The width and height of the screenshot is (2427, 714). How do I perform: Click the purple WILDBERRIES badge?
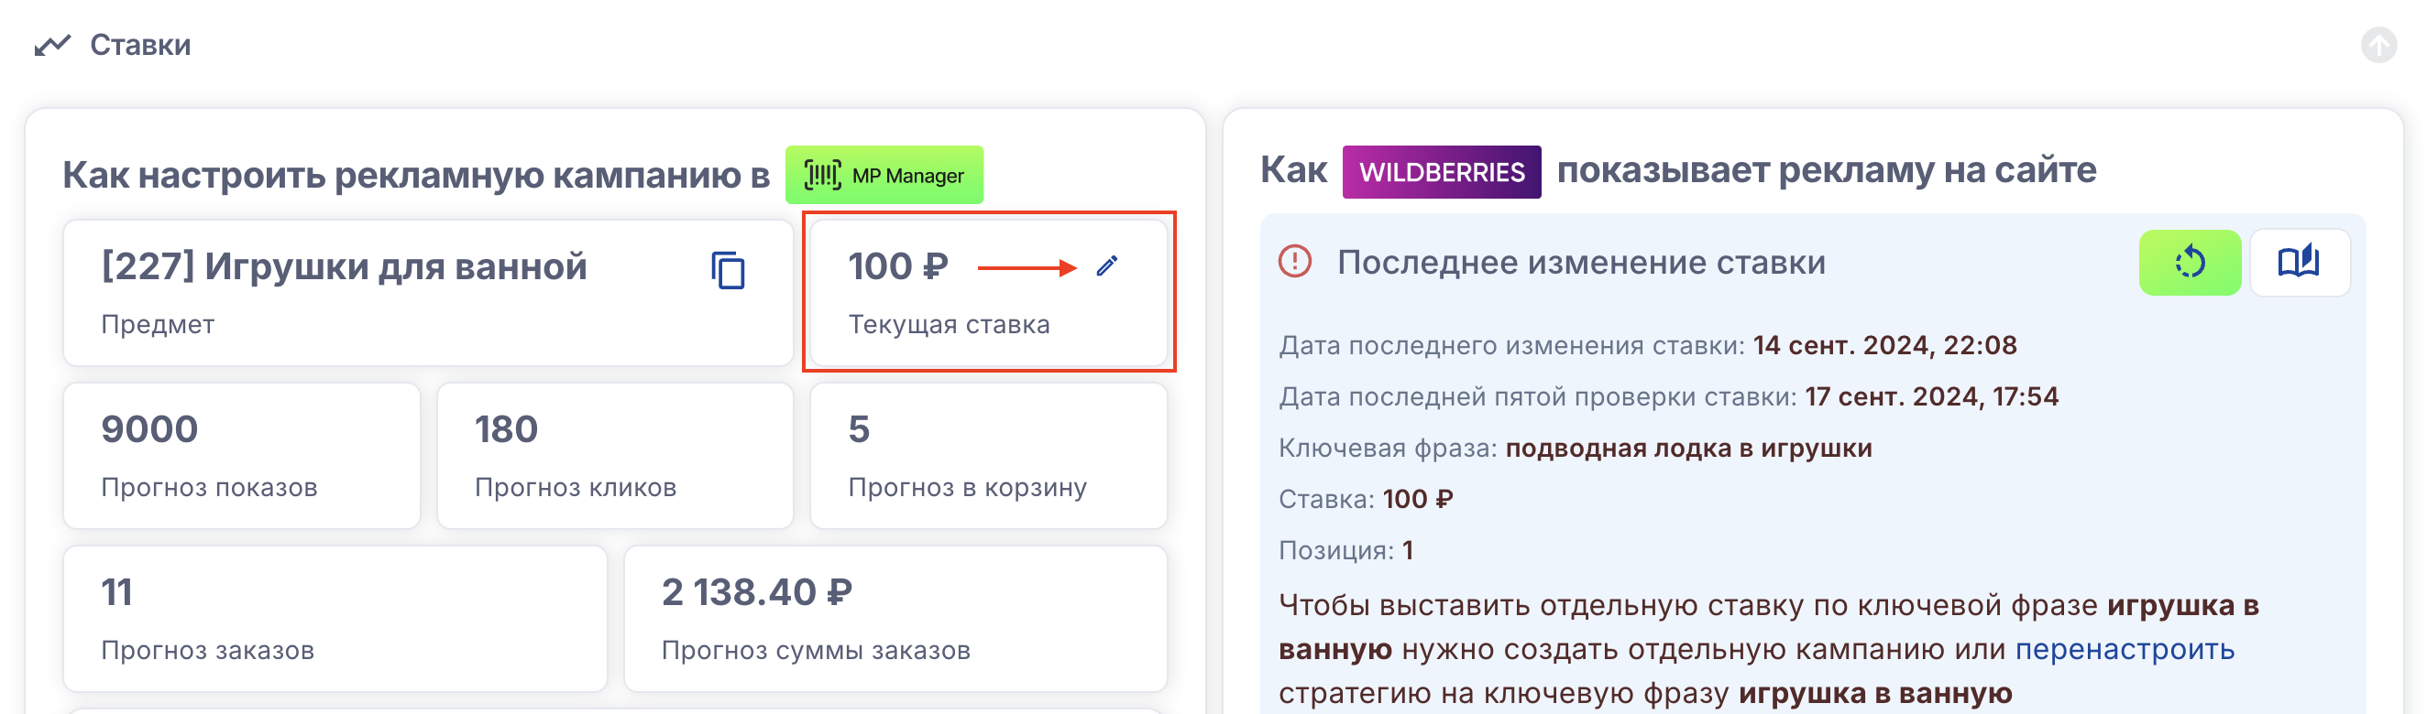[1441, 172]
